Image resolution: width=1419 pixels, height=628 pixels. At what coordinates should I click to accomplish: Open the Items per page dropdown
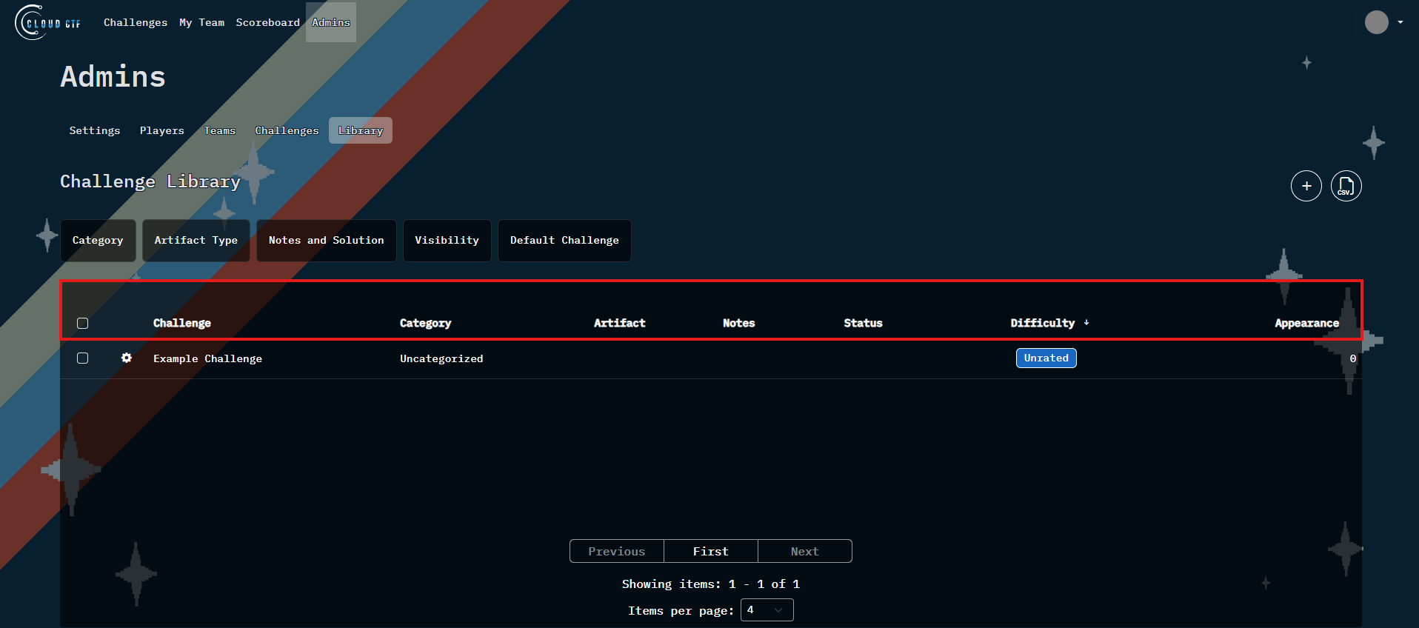[767, 609]
